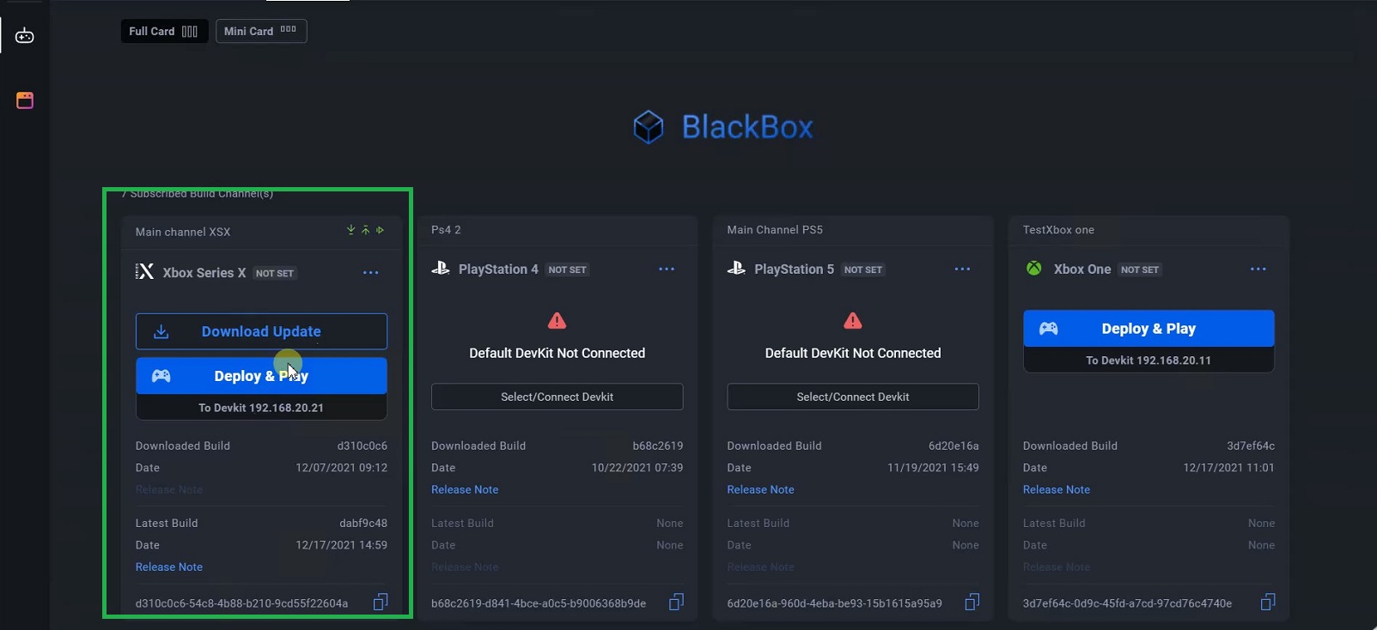Switch to Mini Card view
This screenshot has height=630, width=1377.
(261, 31)
